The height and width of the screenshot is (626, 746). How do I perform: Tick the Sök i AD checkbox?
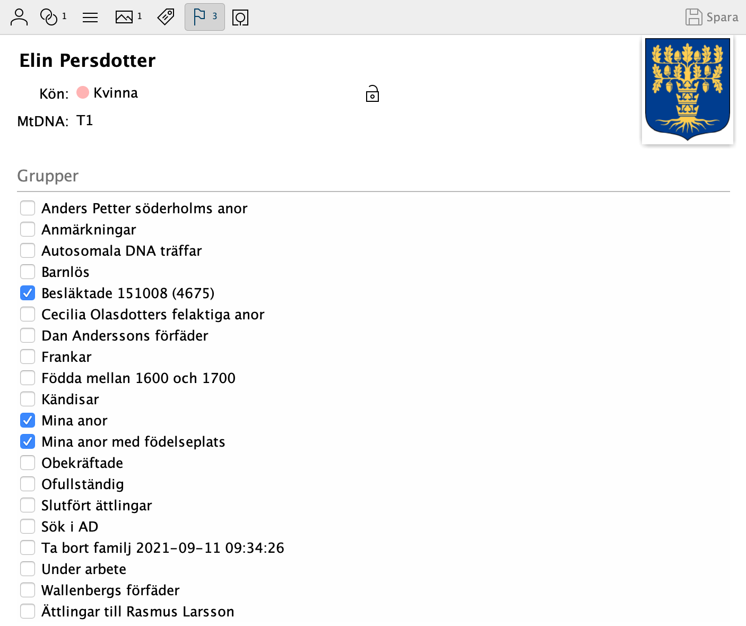(x=28, y=526)
